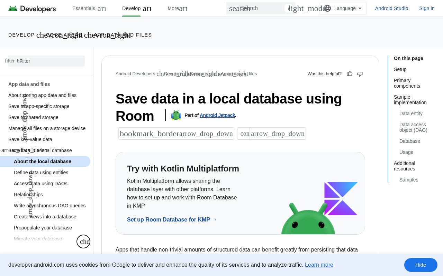Jump to Setup section

(400, 69)
